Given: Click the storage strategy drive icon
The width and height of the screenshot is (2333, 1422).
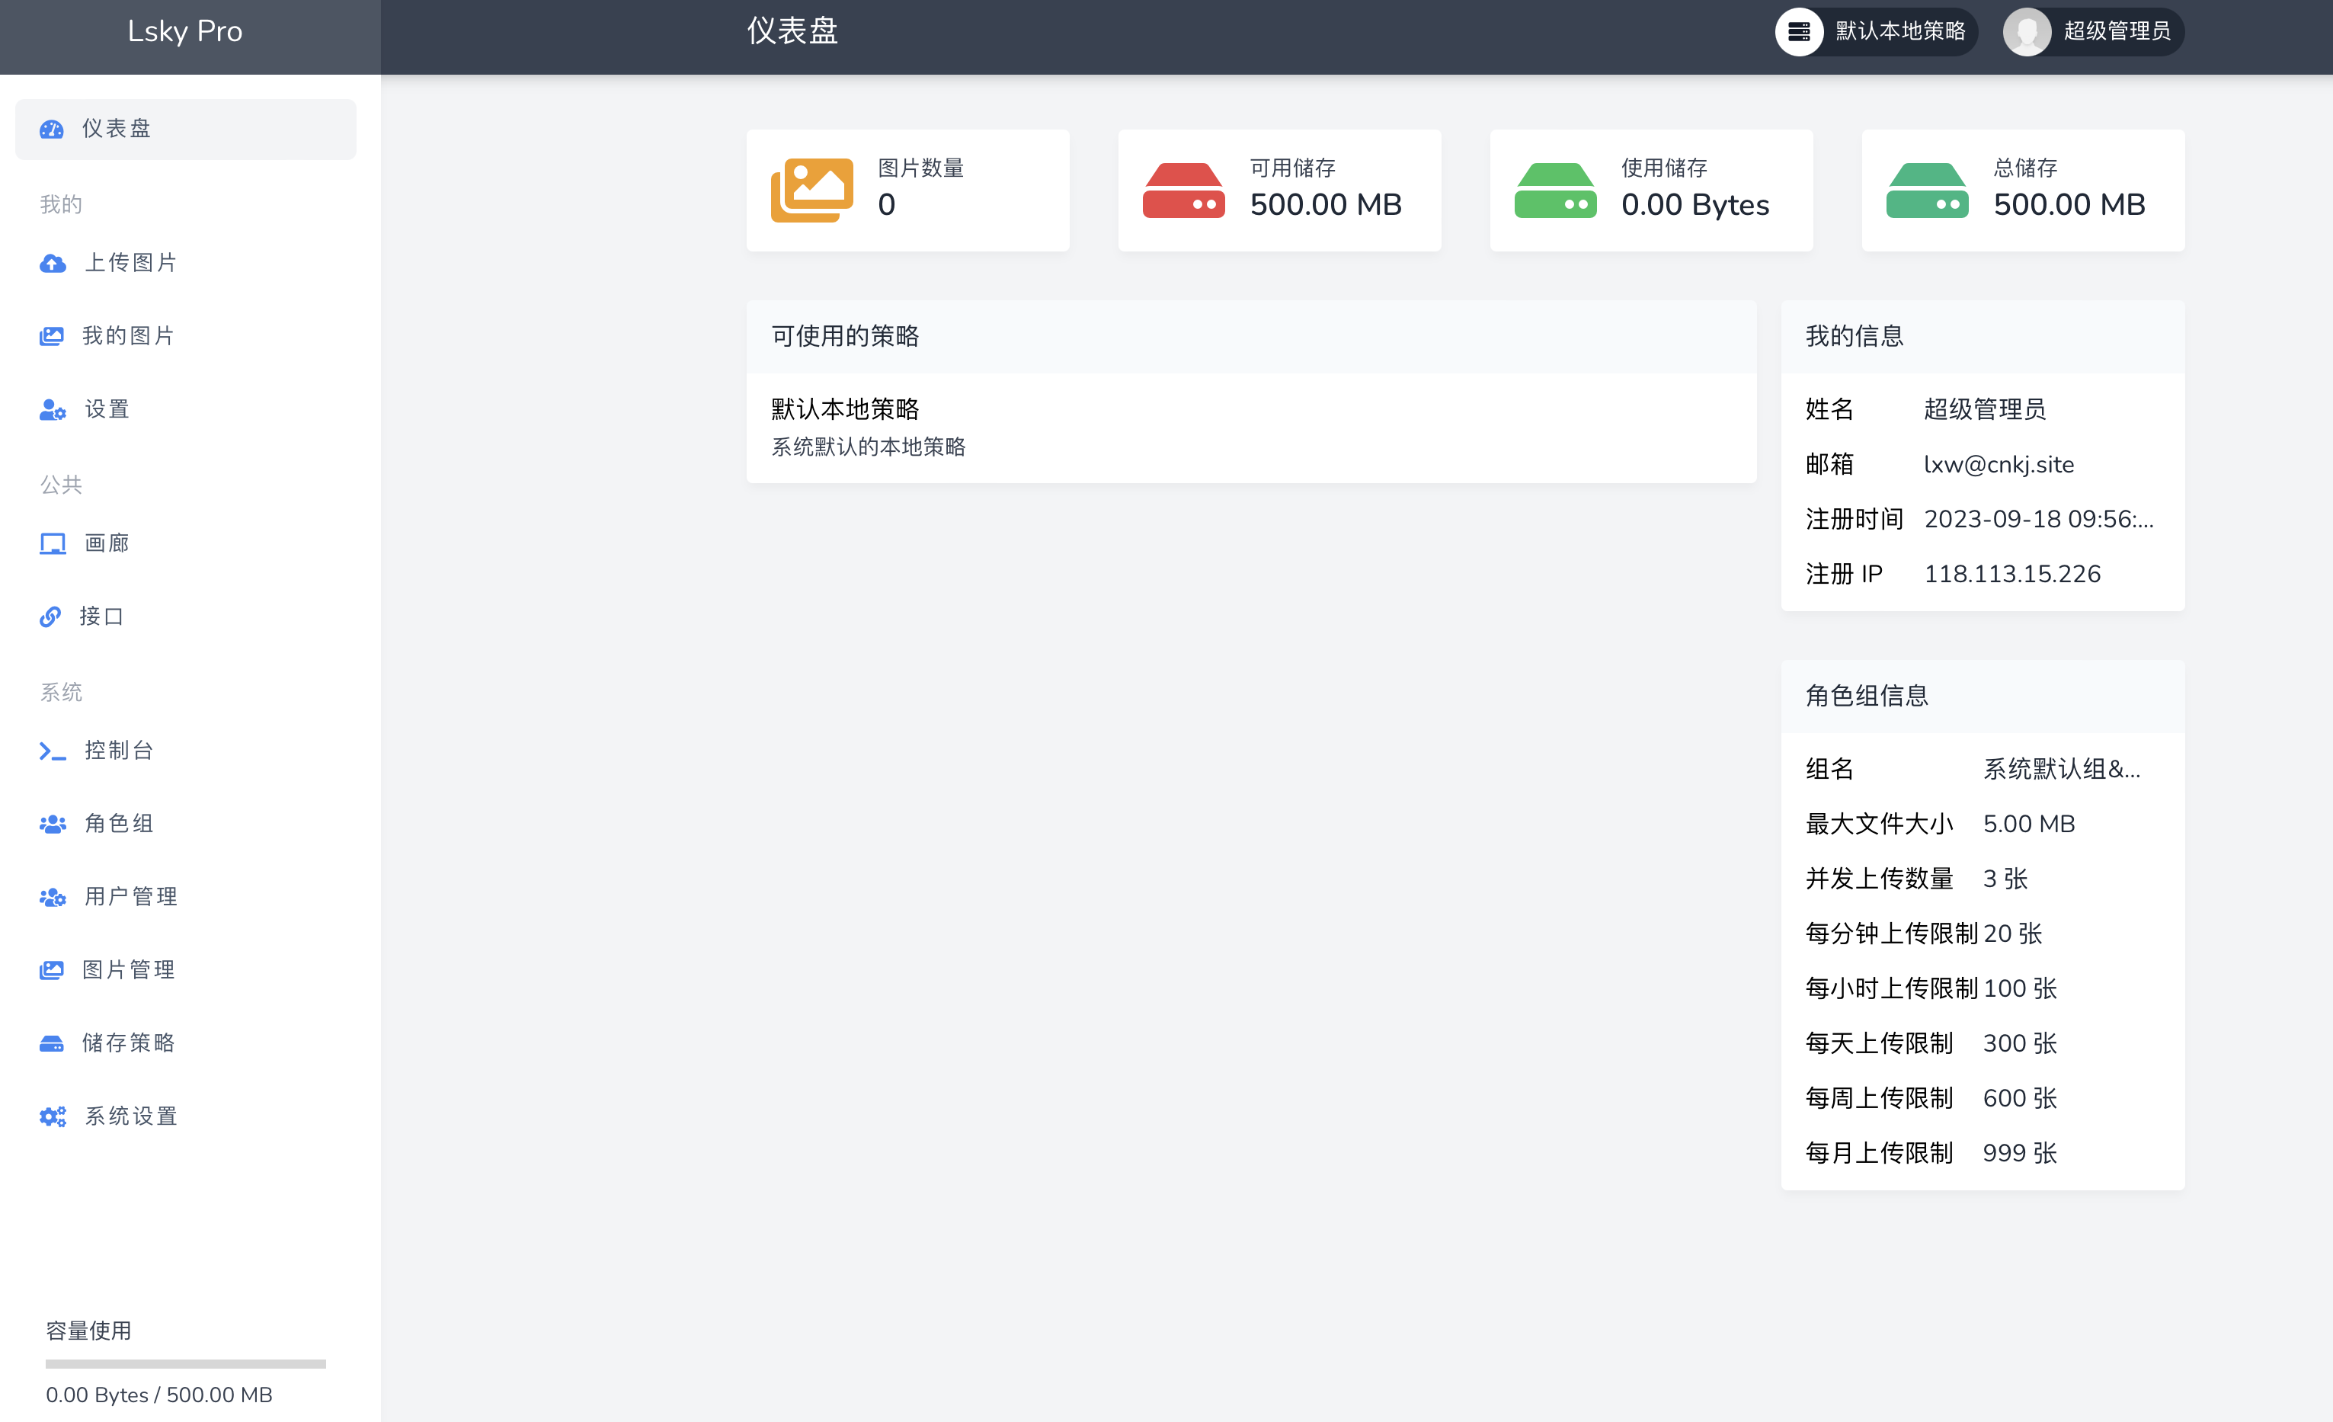Looking at the screenshot, I should click(x=51, y=1043).
